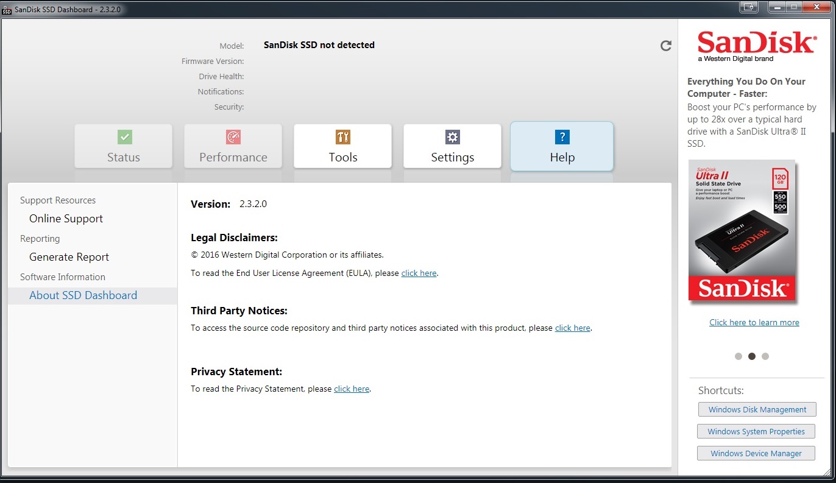The image size is (836, 483).
Task: Select the Help tab
Action: click(x=562, y=146)
